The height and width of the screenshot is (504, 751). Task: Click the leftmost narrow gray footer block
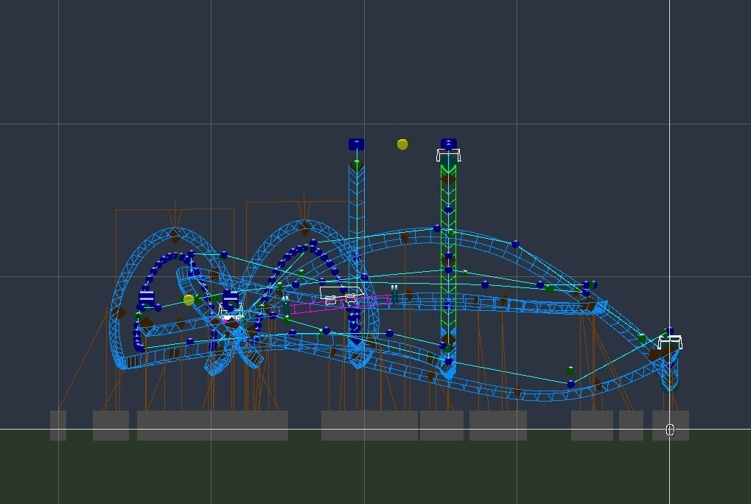[x=58, y=425]
